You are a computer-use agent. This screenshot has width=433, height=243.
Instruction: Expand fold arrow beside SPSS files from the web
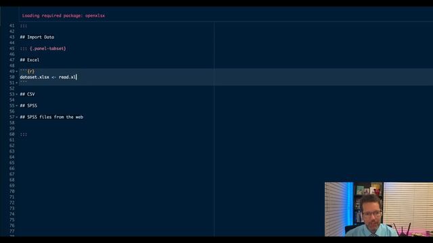(16, 117)
